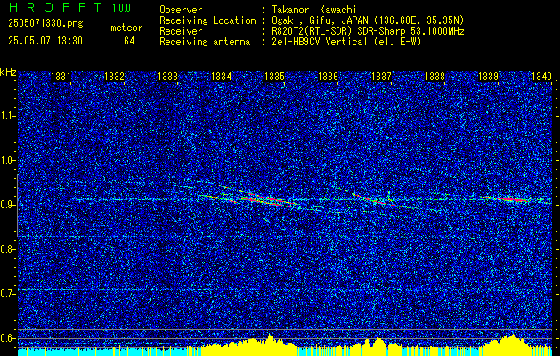The height and width of the screenshot is (356, 560).
Task: Click the 1.1 kHz axis label
Action: (7, 116)
